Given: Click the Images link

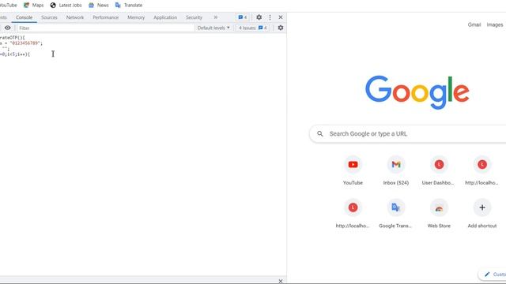Looking at the screenshot, I should point(495,24).
